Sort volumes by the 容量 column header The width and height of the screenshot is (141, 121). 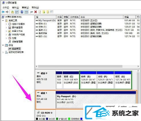click(129, 17)
